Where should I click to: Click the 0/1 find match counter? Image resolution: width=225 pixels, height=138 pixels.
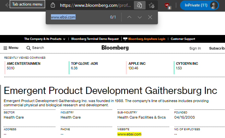coord(113,17)
